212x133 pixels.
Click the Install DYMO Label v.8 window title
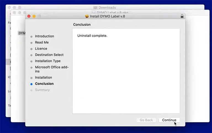(x=107, y=16)
